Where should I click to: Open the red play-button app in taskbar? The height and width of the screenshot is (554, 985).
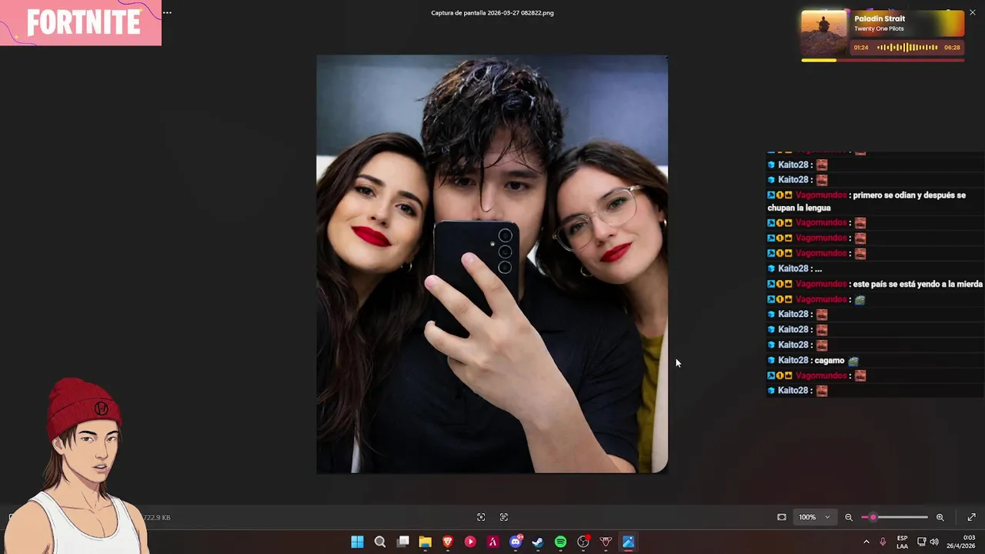[470, 542]
